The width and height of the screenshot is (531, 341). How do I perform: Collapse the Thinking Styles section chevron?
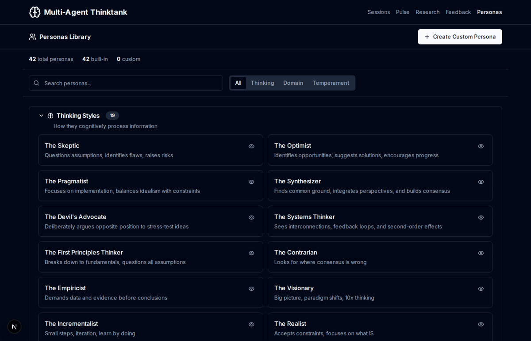[x=41, y=116]
